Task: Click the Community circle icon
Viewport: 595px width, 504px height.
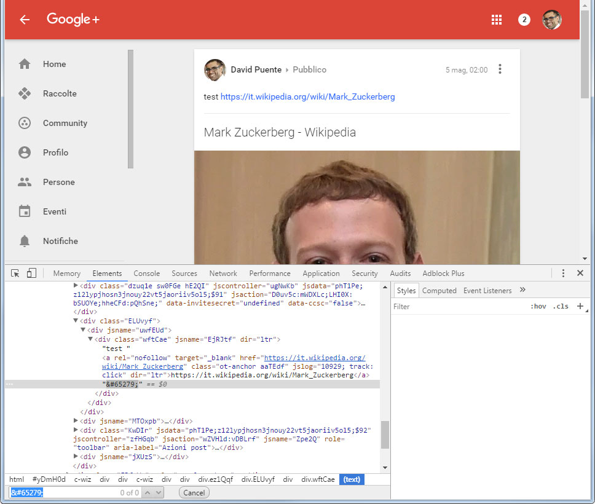Action: coord(25,123)
